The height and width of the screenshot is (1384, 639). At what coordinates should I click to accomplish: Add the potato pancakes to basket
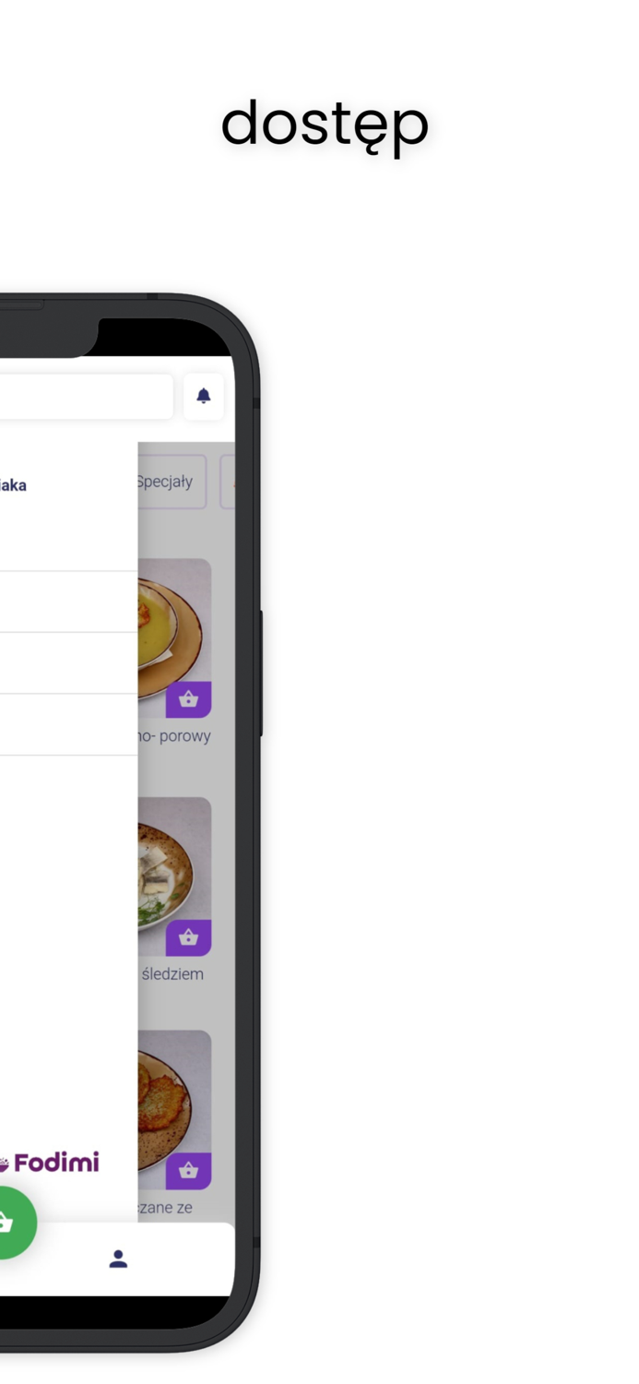(189, 1171)
